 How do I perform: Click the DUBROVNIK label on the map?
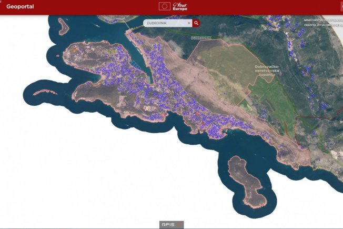pos(201,38)
